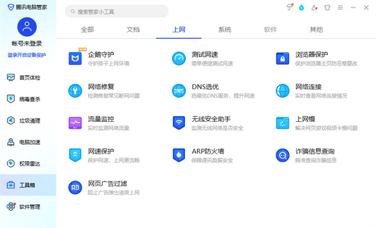Launch the 测试网速 speed test icon
The height and width of the screenshot is (228, 376).
[179, 58]
